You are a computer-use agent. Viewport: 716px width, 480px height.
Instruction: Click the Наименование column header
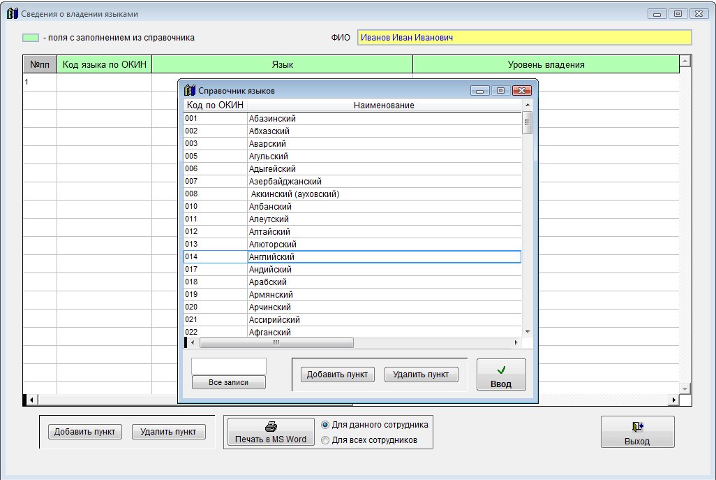pos(384,106)
